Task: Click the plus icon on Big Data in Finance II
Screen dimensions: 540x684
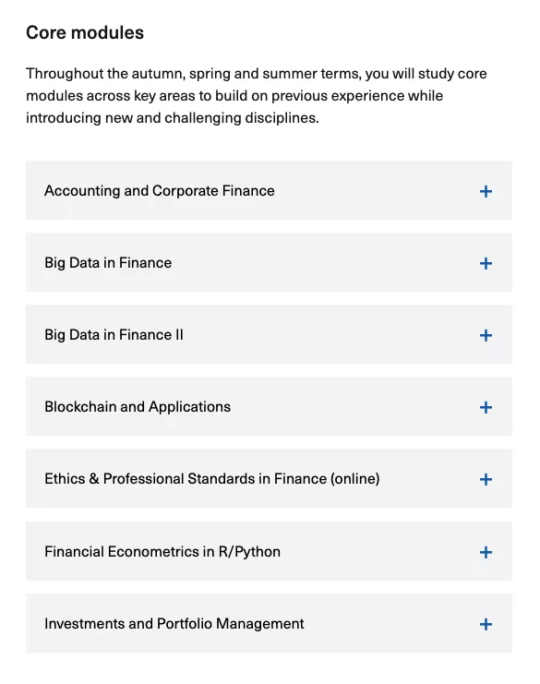Action: 486,335
